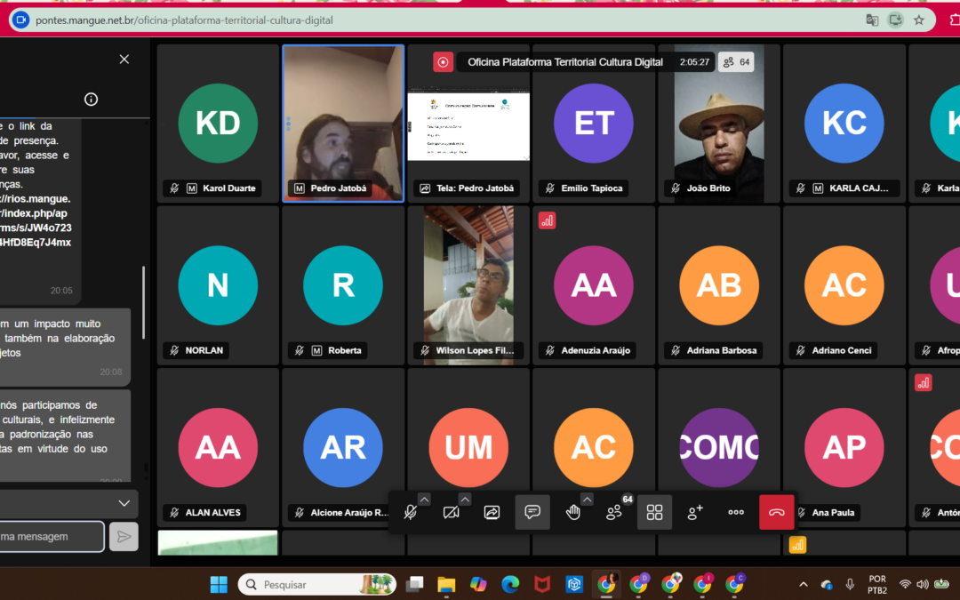Open the attendance link in chat message

point(36,220)
